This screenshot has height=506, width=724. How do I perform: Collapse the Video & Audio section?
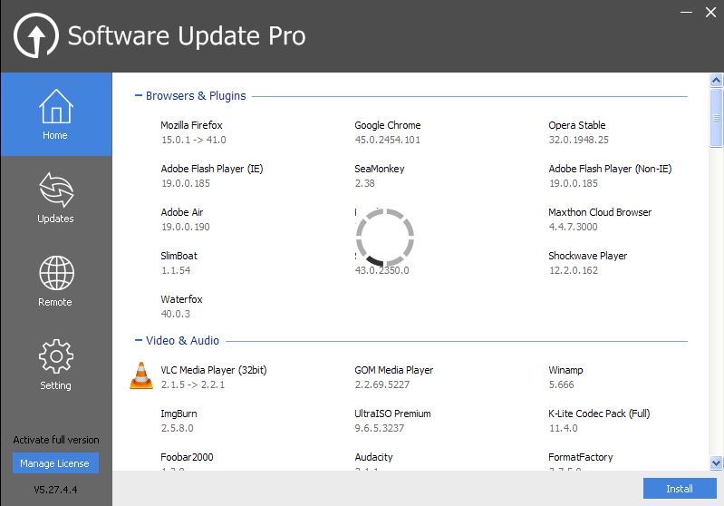[138, 341]
